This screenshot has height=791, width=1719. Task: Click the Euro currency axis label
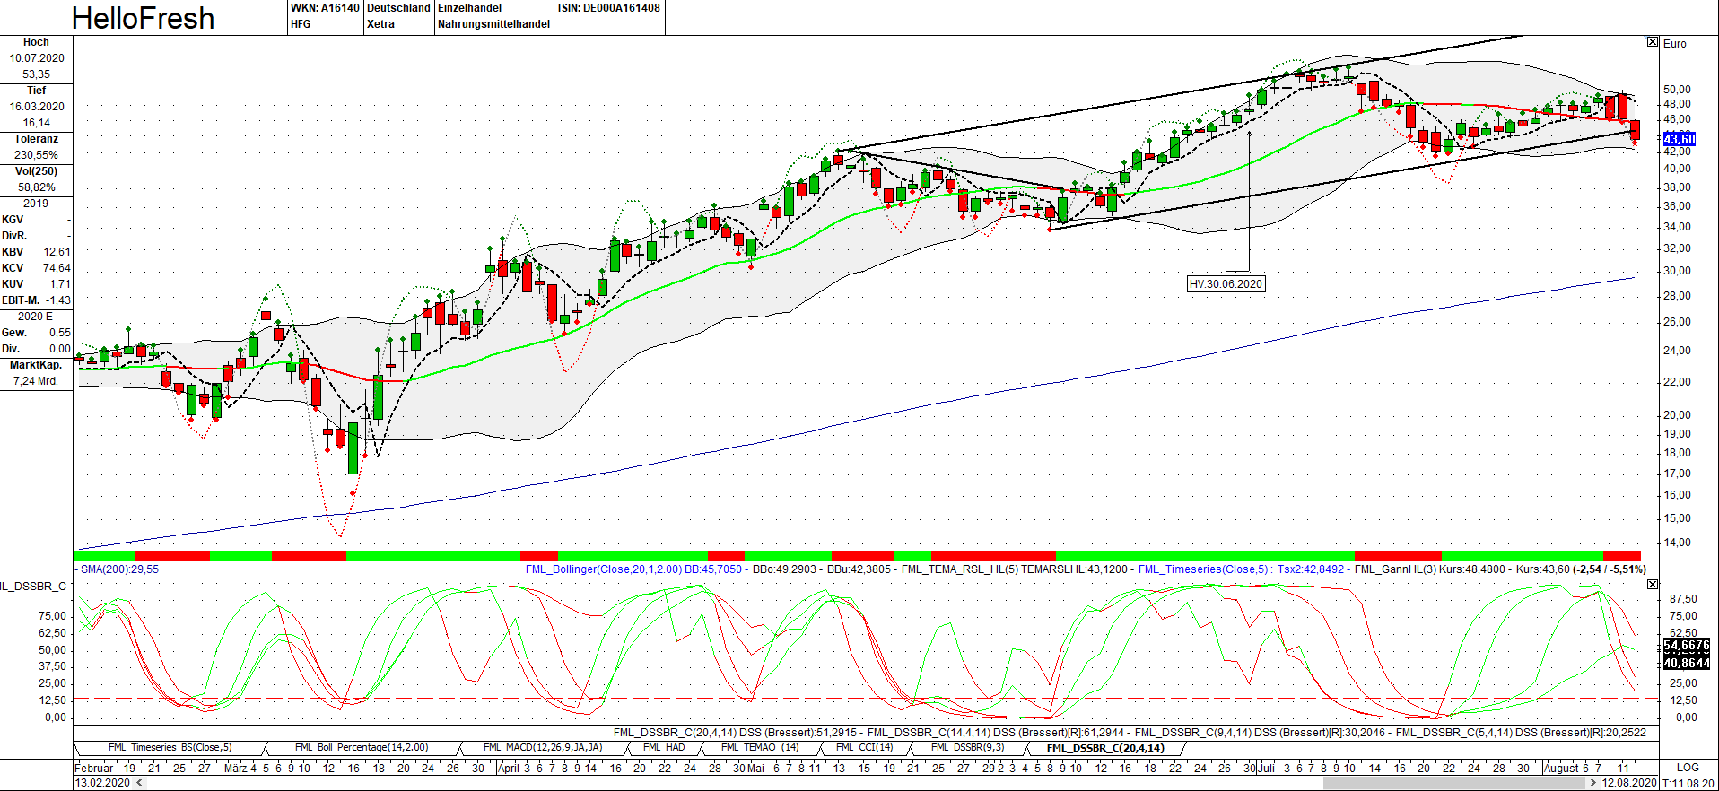1675,43
